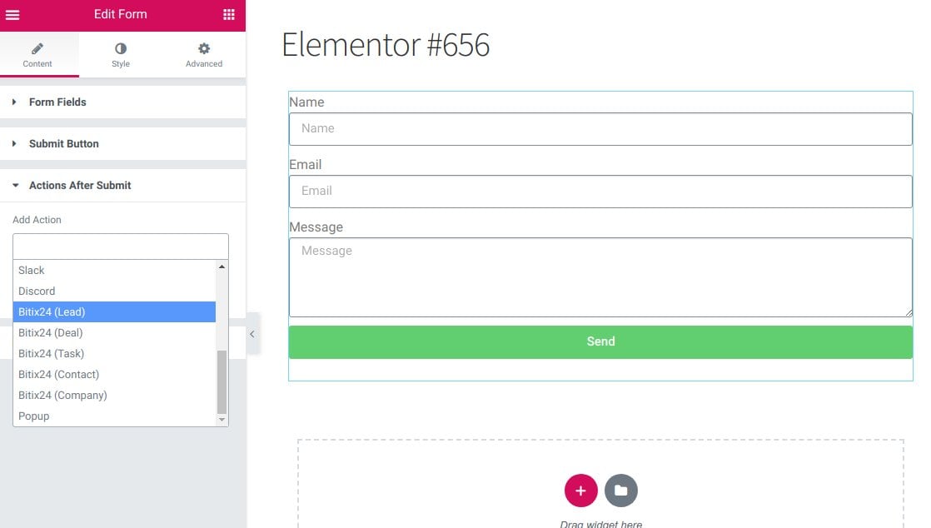Click the dropdown list scroll up arrow
This screenshot has height=528, width=931.
point(222,266)
